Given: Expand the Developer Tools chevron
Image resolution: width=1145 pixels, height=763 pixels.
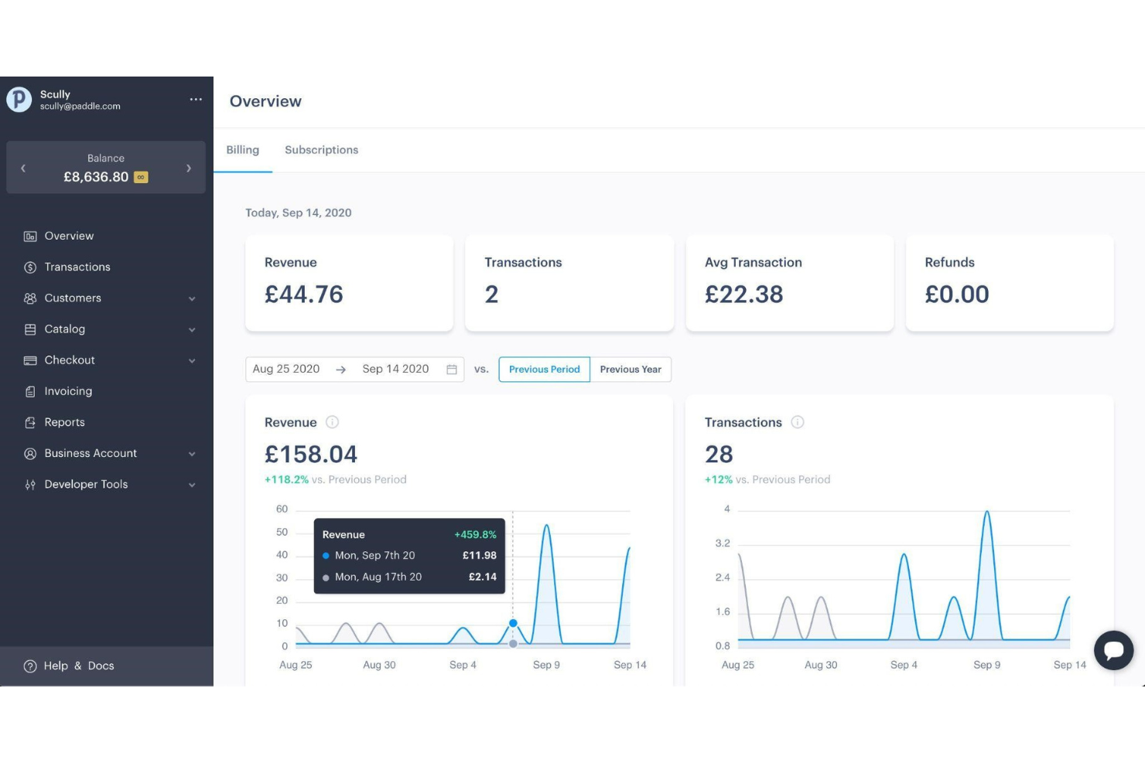Looking at the screenshot, I should (192, 485).
